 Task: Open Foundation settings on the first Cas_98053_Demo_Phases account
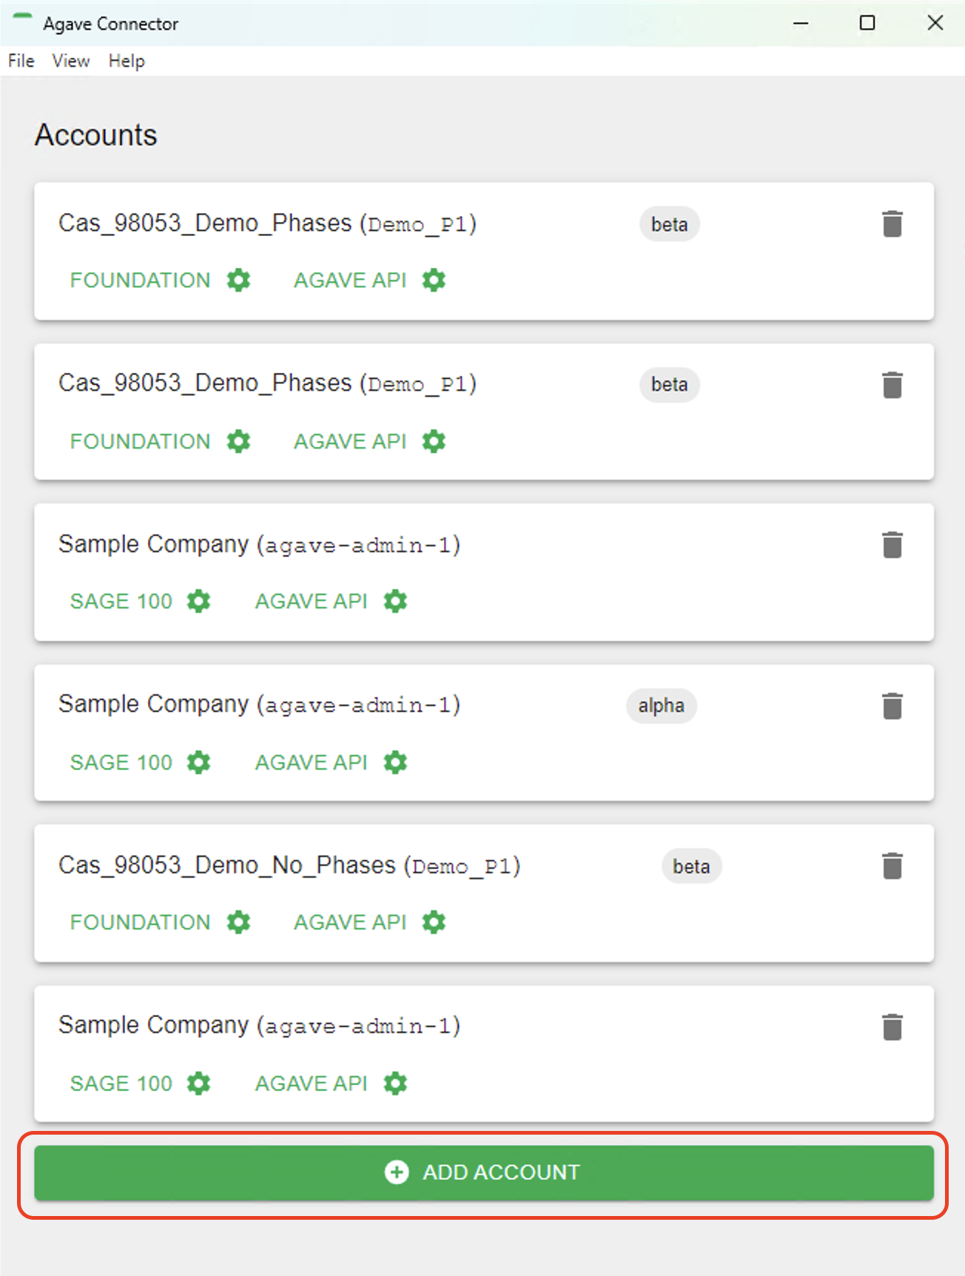(238, 280)
